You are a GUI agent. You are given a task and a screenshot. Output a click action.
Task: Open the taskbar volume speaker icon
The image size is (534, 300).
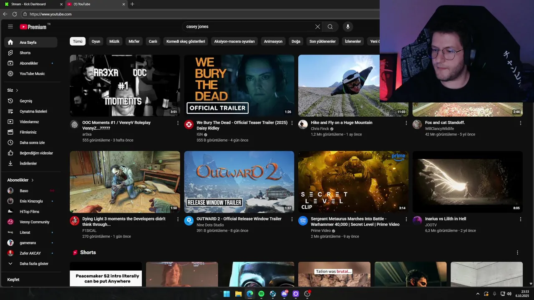[x=509, y=294]
